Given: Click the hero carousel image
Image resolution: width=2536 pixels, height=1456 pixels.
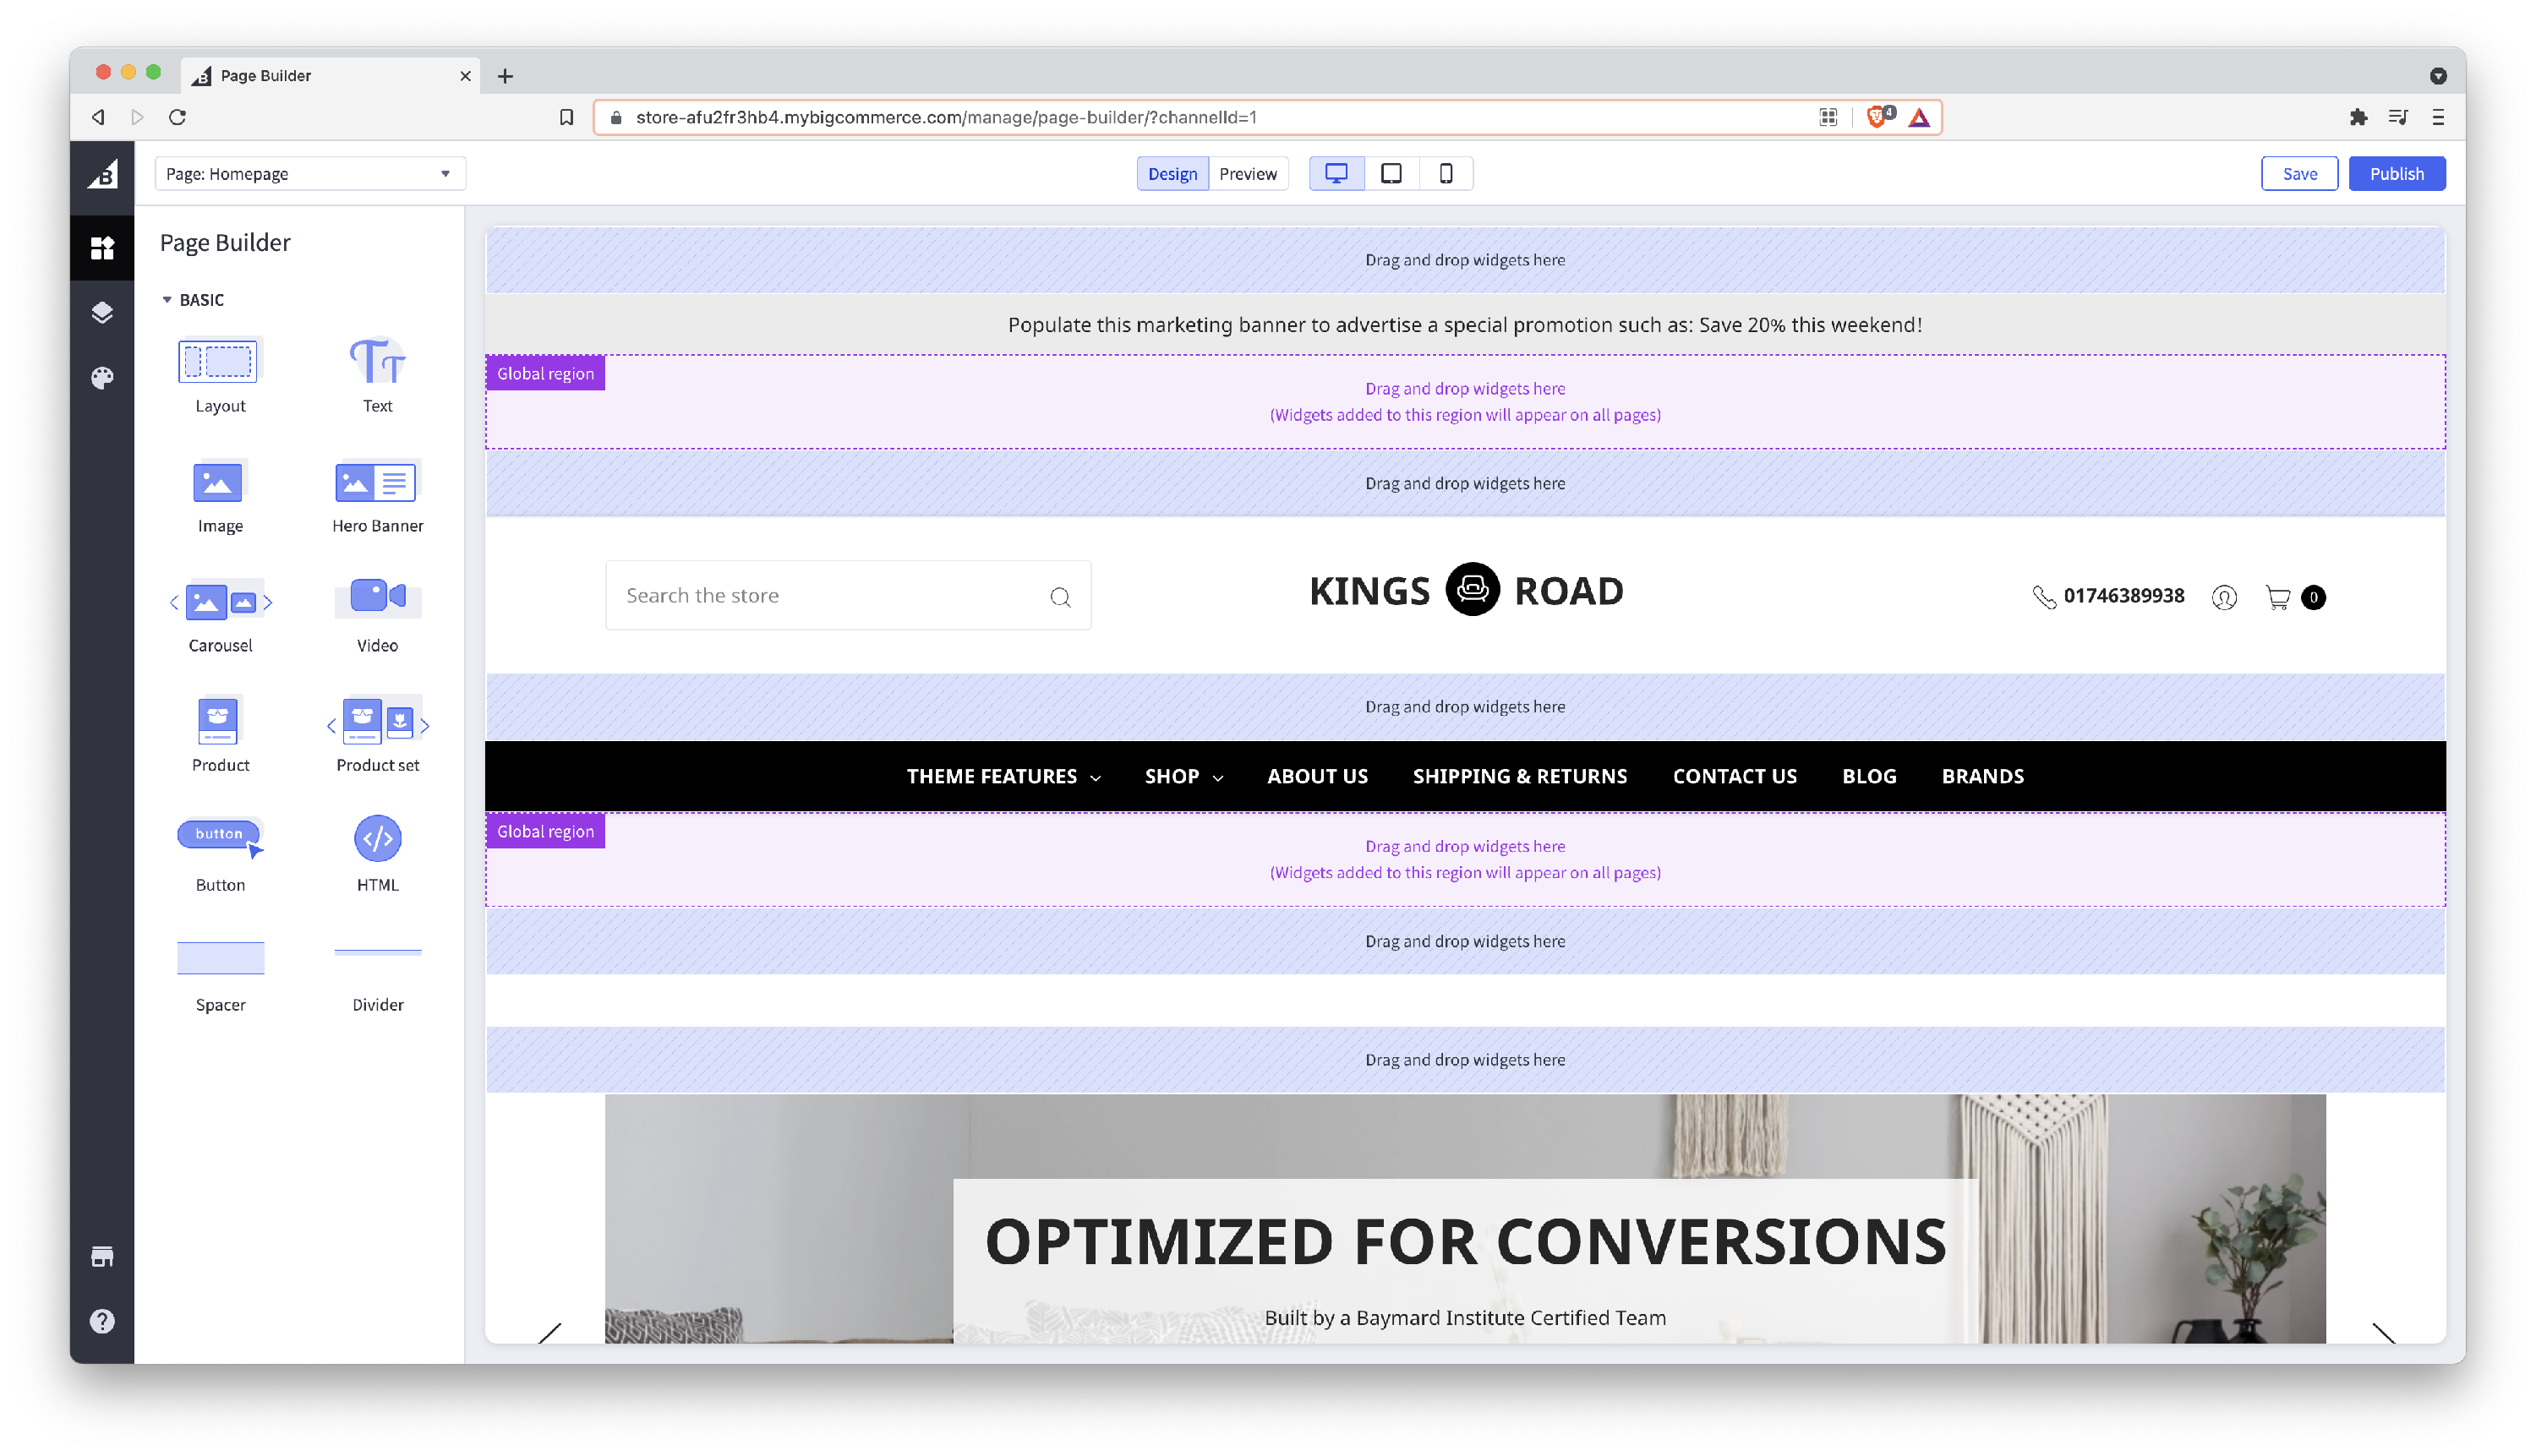Looking at the screenshot, I should [x=1465, y=1218].
